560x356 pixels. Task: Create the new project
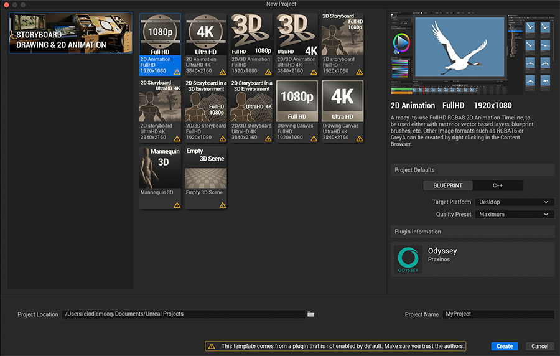[504, 346]
